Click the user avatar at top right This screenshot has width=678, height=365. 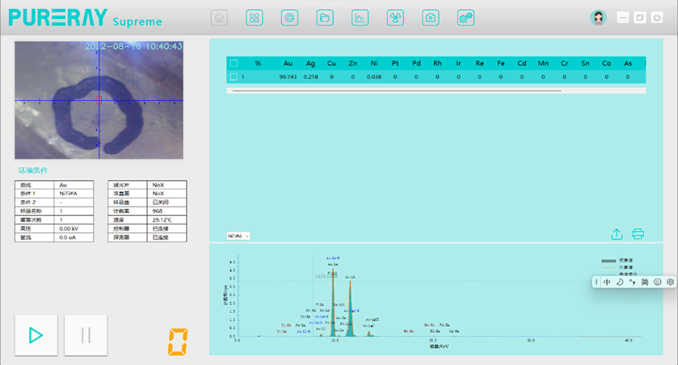(598, 18)
